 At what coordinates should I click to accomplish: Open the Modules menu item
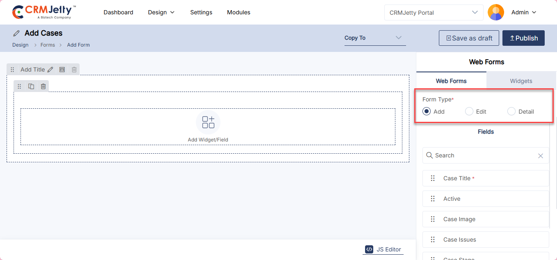[x=238, y=12]
